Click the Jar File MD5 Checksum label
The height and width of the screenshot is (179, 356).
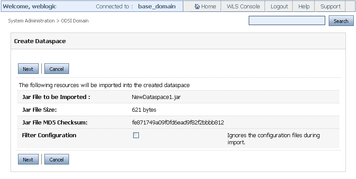click(x=54, y=123)
